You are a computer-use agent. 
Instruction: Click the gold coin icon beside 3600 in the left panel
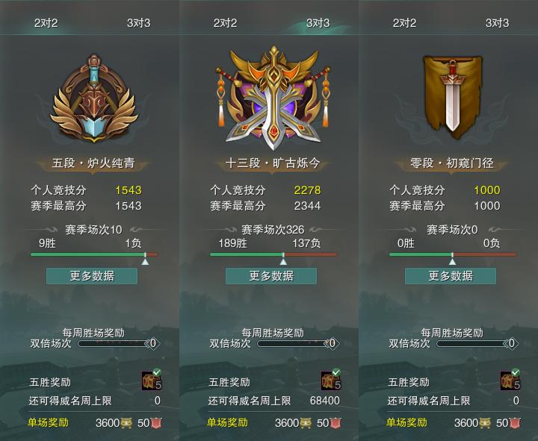coord(126,423)
